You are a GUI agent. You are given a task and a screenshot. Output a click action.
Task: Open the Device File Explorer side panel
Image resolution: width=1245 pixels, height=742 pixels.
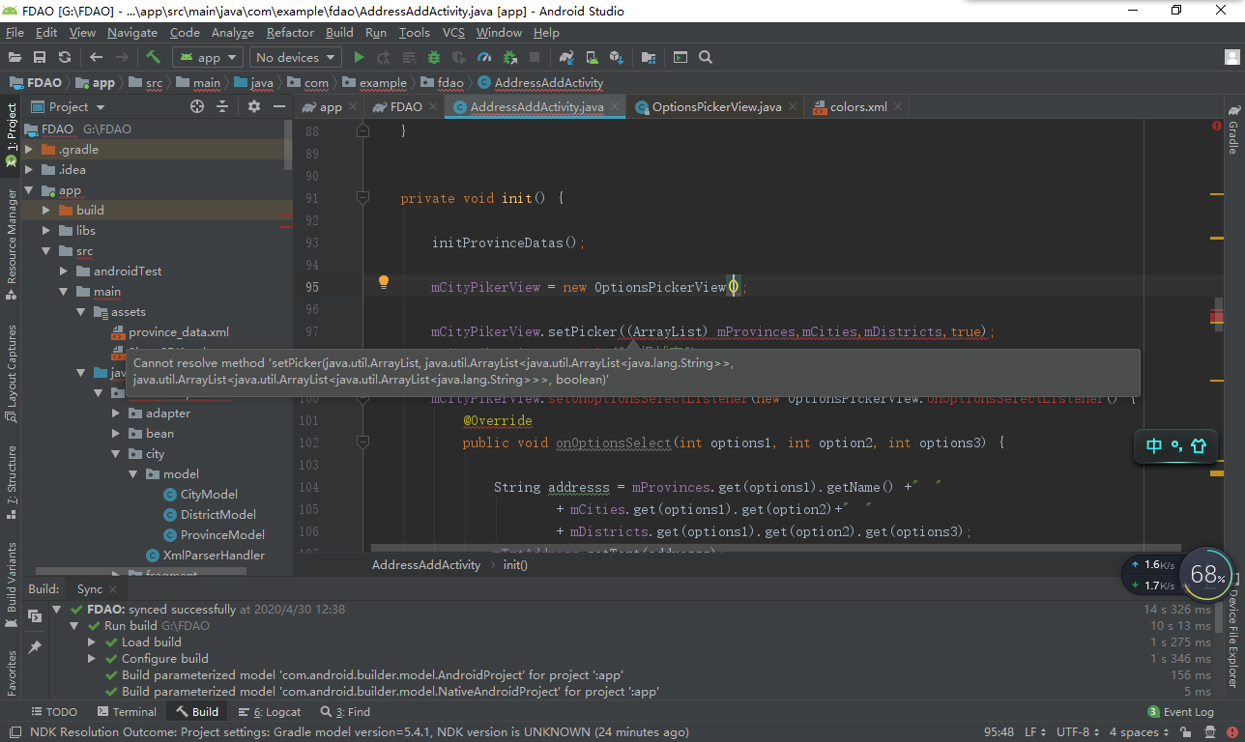tap(1233, 631)
